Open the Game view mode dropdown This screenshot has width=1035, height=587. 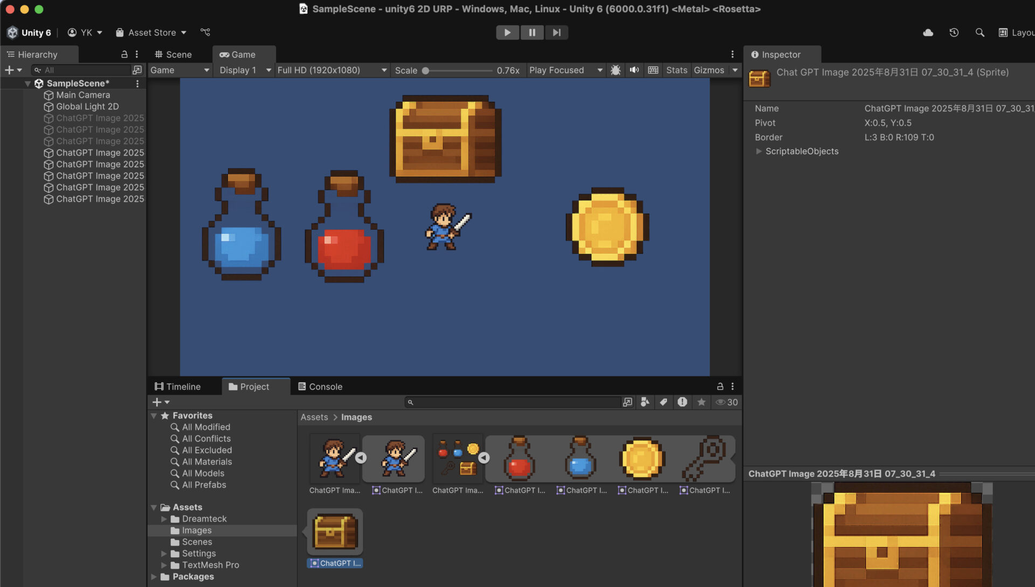[x=180, y=70]
